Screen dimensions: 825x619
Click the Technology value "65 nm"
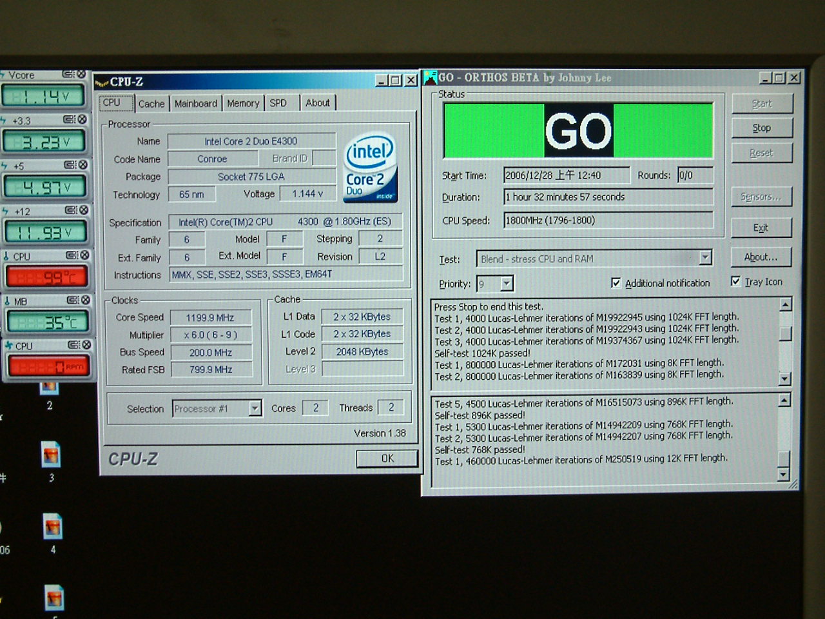click(x=191, y=195)
